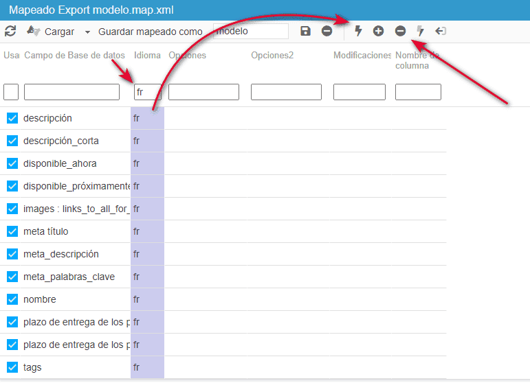Click the dark lightning bolt icon

pos(358,31)
